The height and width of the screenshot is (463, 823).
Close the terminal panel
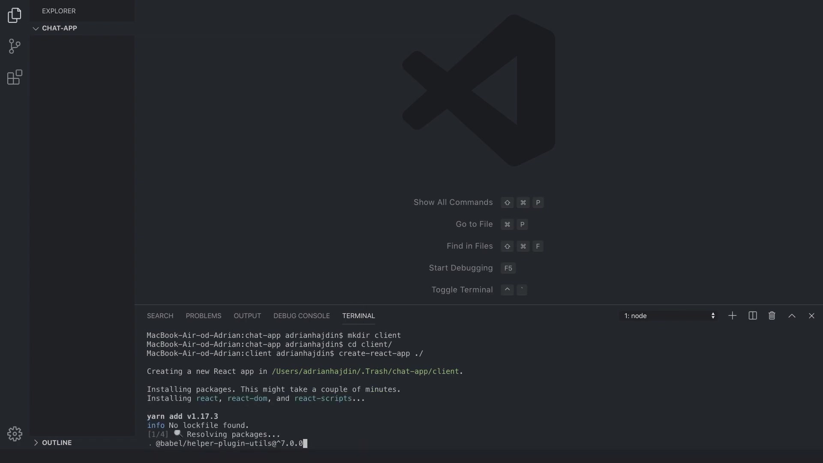pos(811,316)
